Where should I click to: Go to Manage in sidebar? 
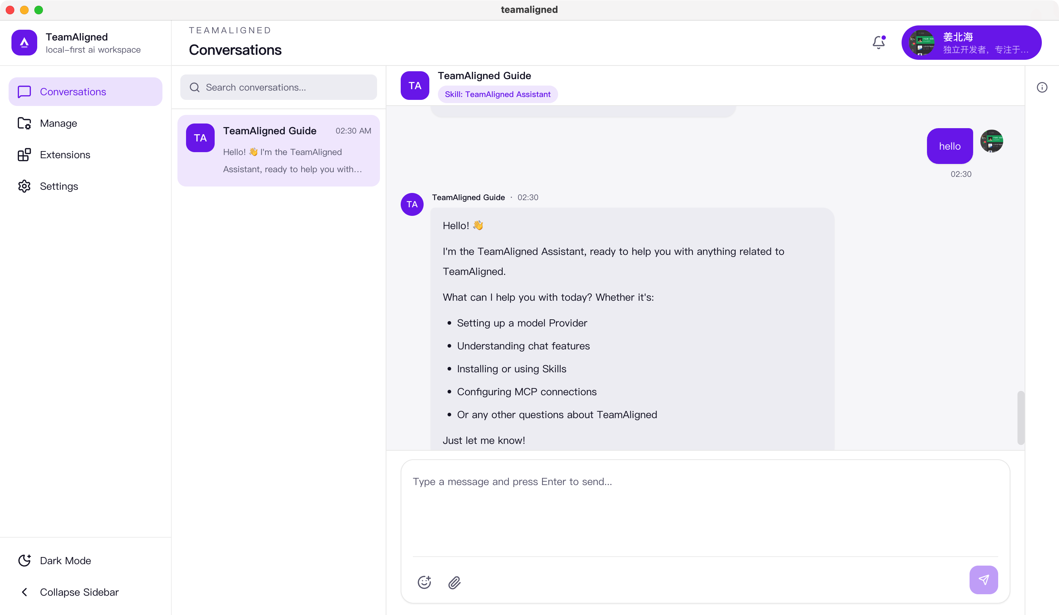[85, 123]
